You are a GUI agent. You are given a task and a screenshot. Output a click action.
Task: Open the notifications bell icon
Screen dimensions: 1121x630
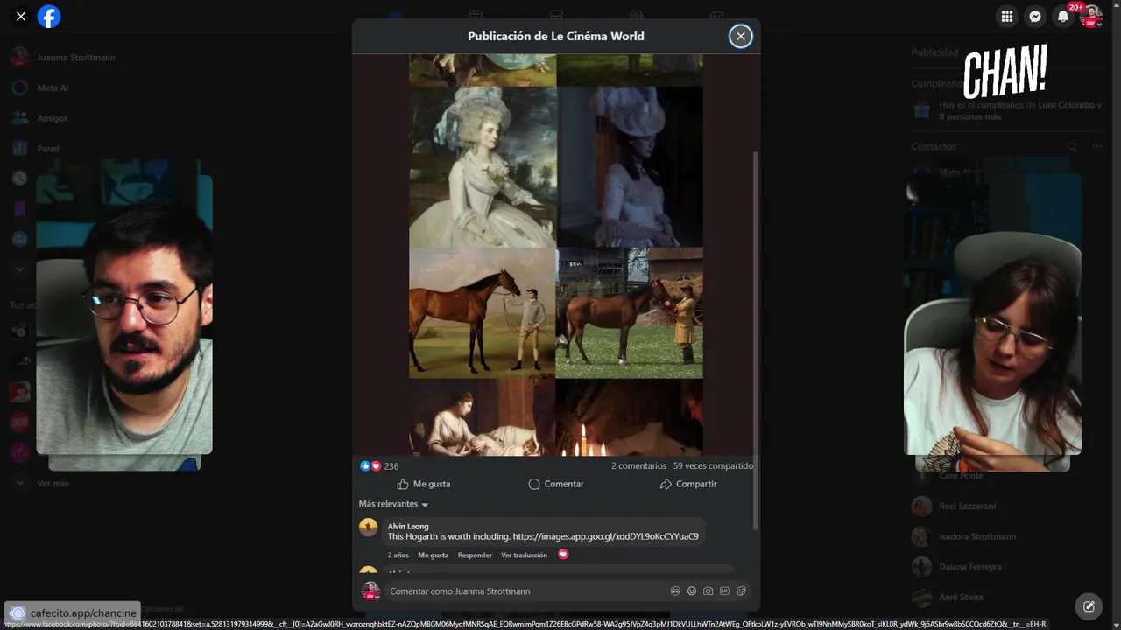[x=1062, y=16]
